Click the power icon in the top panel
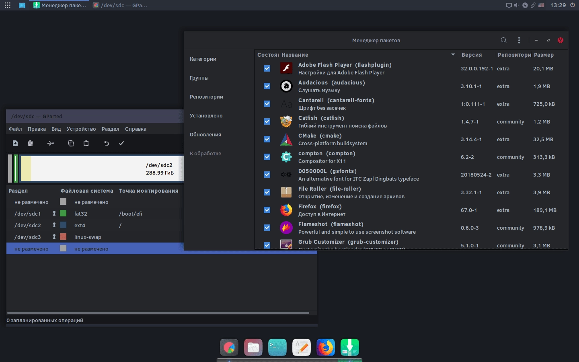The width and height of the screenshot is (579, 362). pyautogui.click(x=573, y=5)
